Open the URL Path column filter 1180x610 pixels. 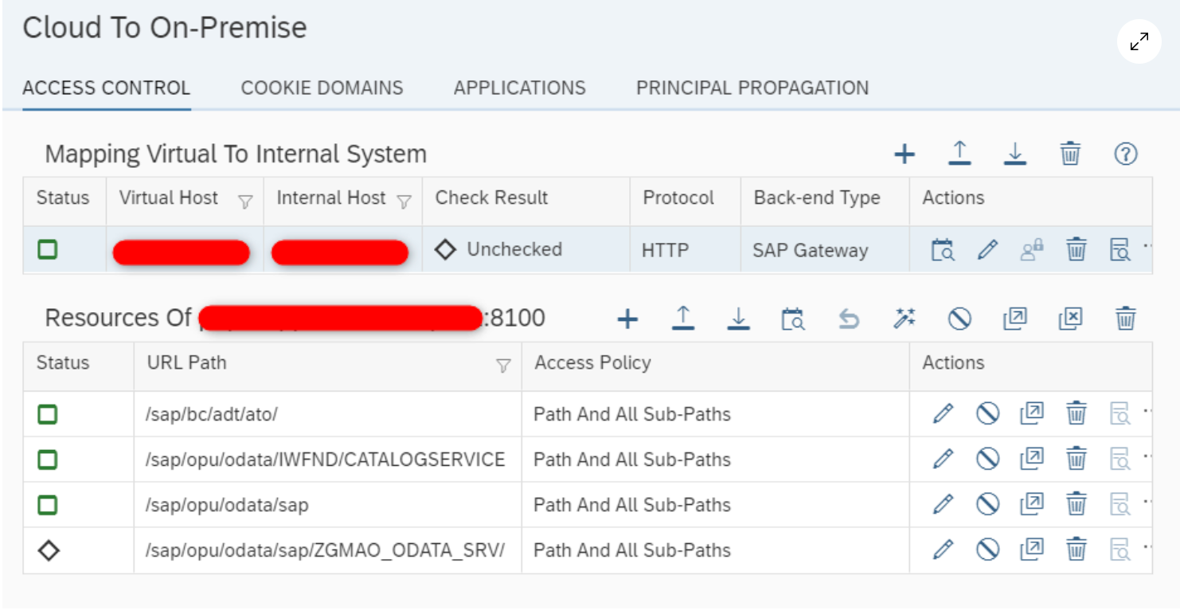click(503, 366)
